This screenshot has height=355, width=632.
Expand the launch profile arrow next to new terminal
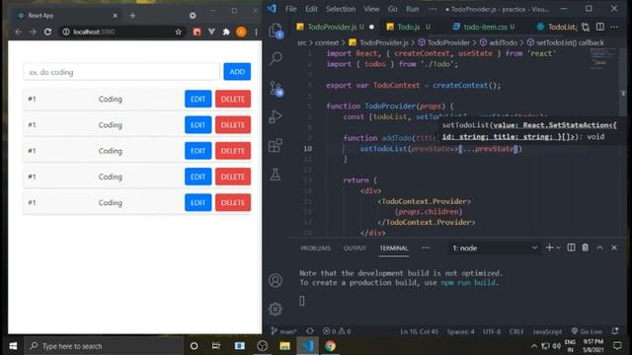coord(559,248)
